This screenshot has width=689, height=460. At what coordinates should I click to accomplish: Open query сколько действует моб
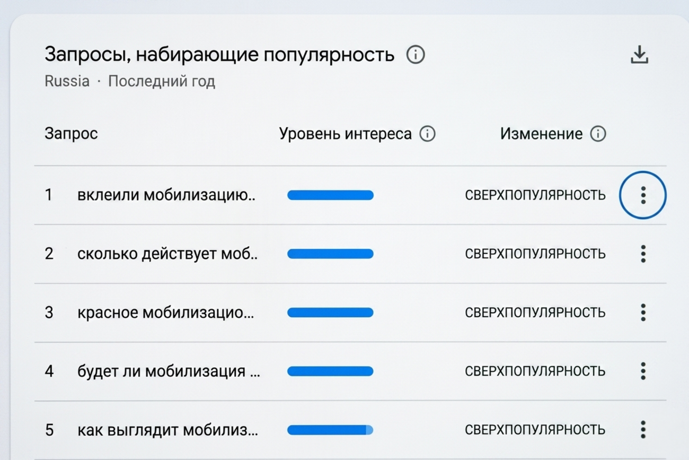click(x=167, y=254)
